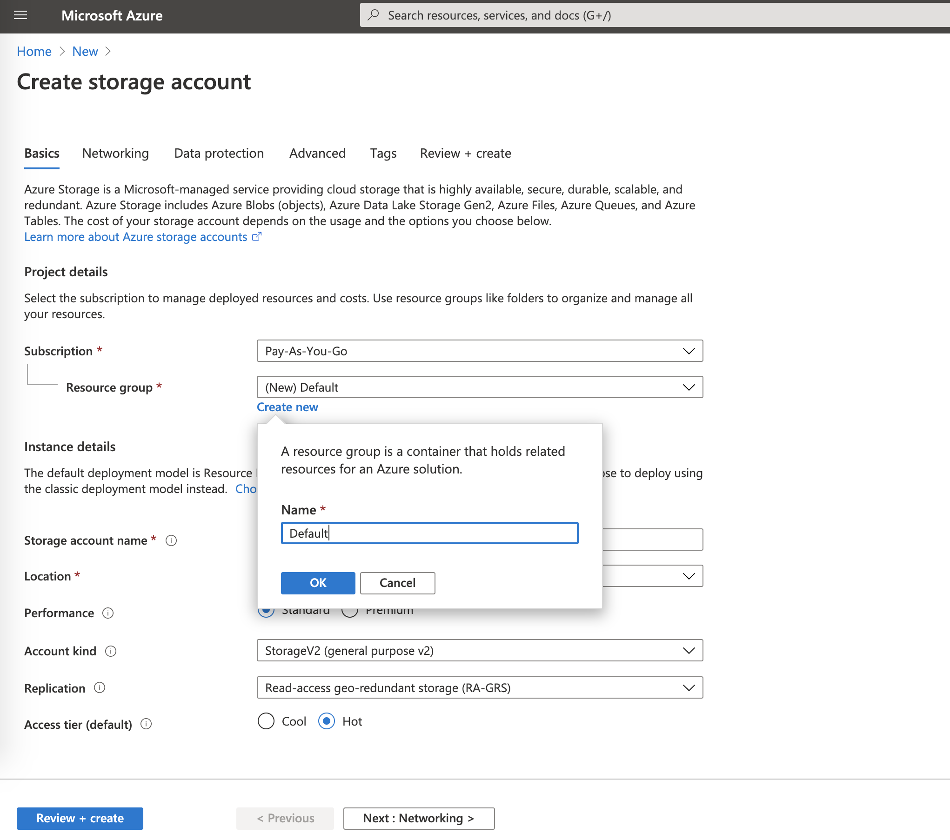Switch to the Networking tab
Image resolution: width=950 pixels, height=840 pixels.
[x=115, y=153]
